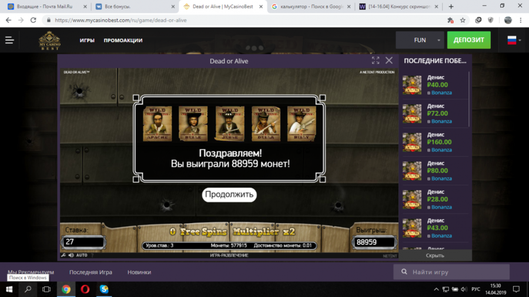Open game settings wrench icon
This screenshot has width=529, height=297.
tap(63, 255)
